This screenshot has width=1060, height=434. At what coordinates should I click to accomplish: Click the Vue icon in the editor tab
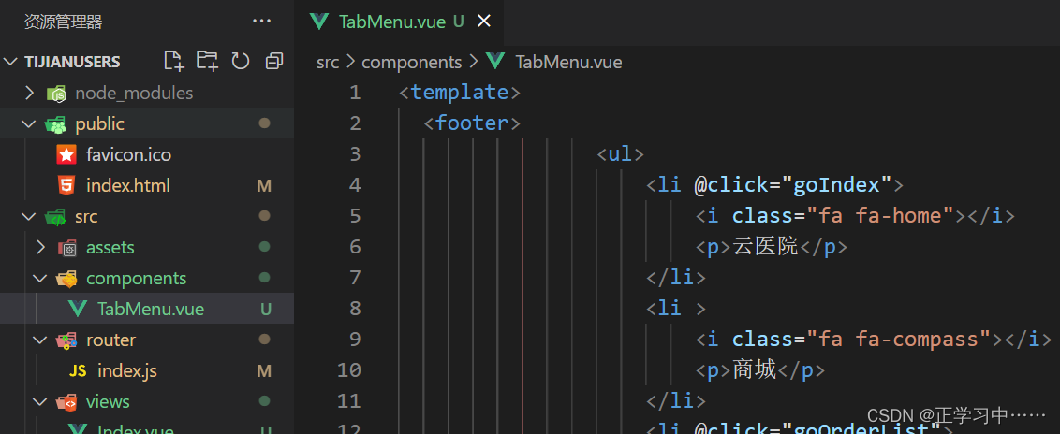tap(319, 22)
